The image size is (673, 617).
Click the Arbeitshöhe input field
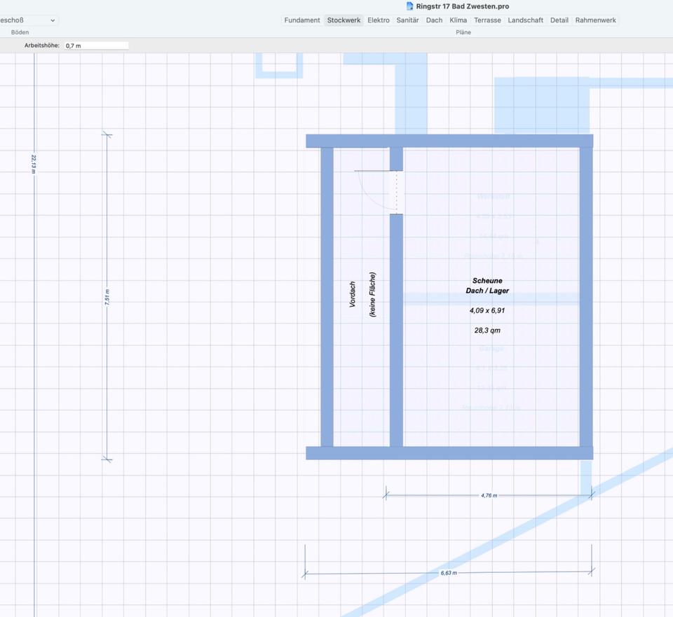click(96, 46)
